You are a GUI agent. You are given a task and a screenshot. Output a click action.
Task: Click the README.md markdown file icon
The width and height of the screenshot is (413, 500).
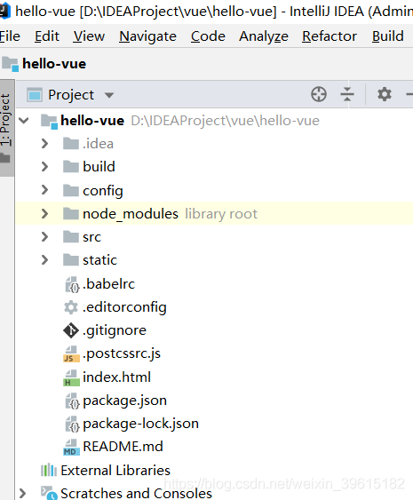click(71, 447)
